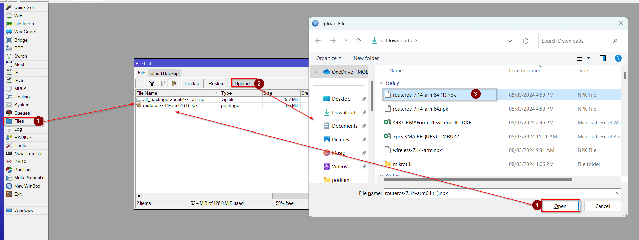Open the Partition menu

22,170
